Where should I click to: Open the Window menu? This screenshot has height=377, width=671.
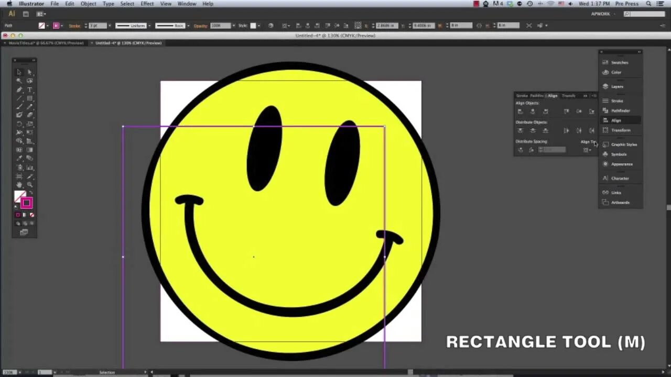pyautogui.click(x=187, y=4)
